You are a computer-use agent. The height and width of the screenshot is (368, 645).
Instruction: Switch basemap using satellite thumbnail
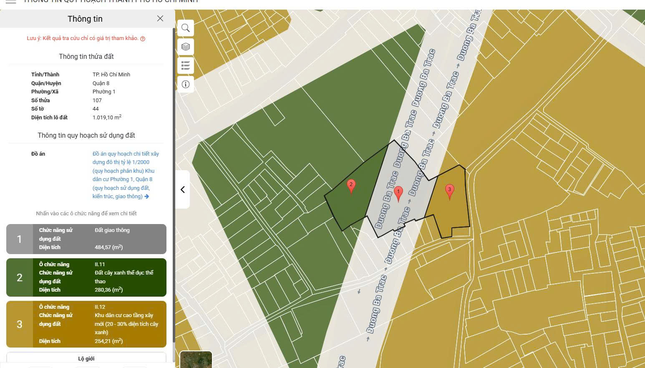coord(196,359)
